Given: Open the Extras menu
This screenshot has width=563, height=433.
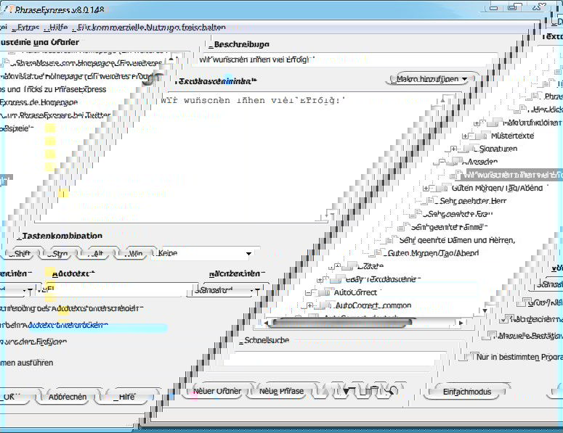Looking at the screenshot, I should pyautogui.click(x=28, y=28).
